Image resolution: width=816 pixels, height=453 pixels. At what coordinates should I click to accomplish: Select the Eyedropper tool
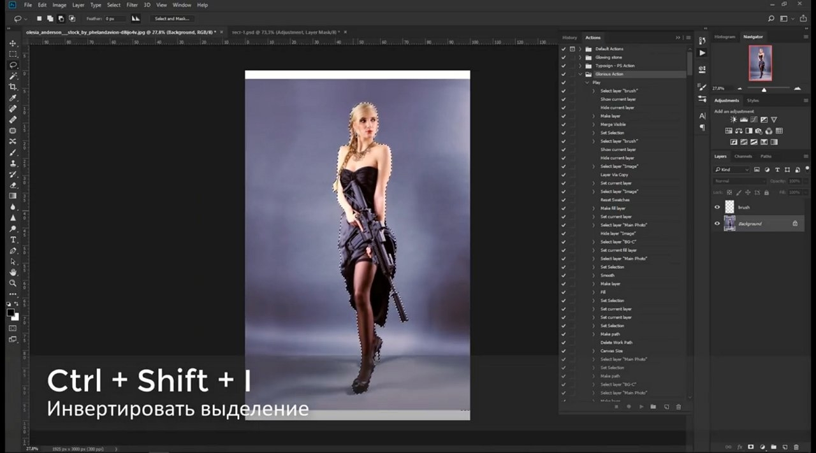[13, 97]
